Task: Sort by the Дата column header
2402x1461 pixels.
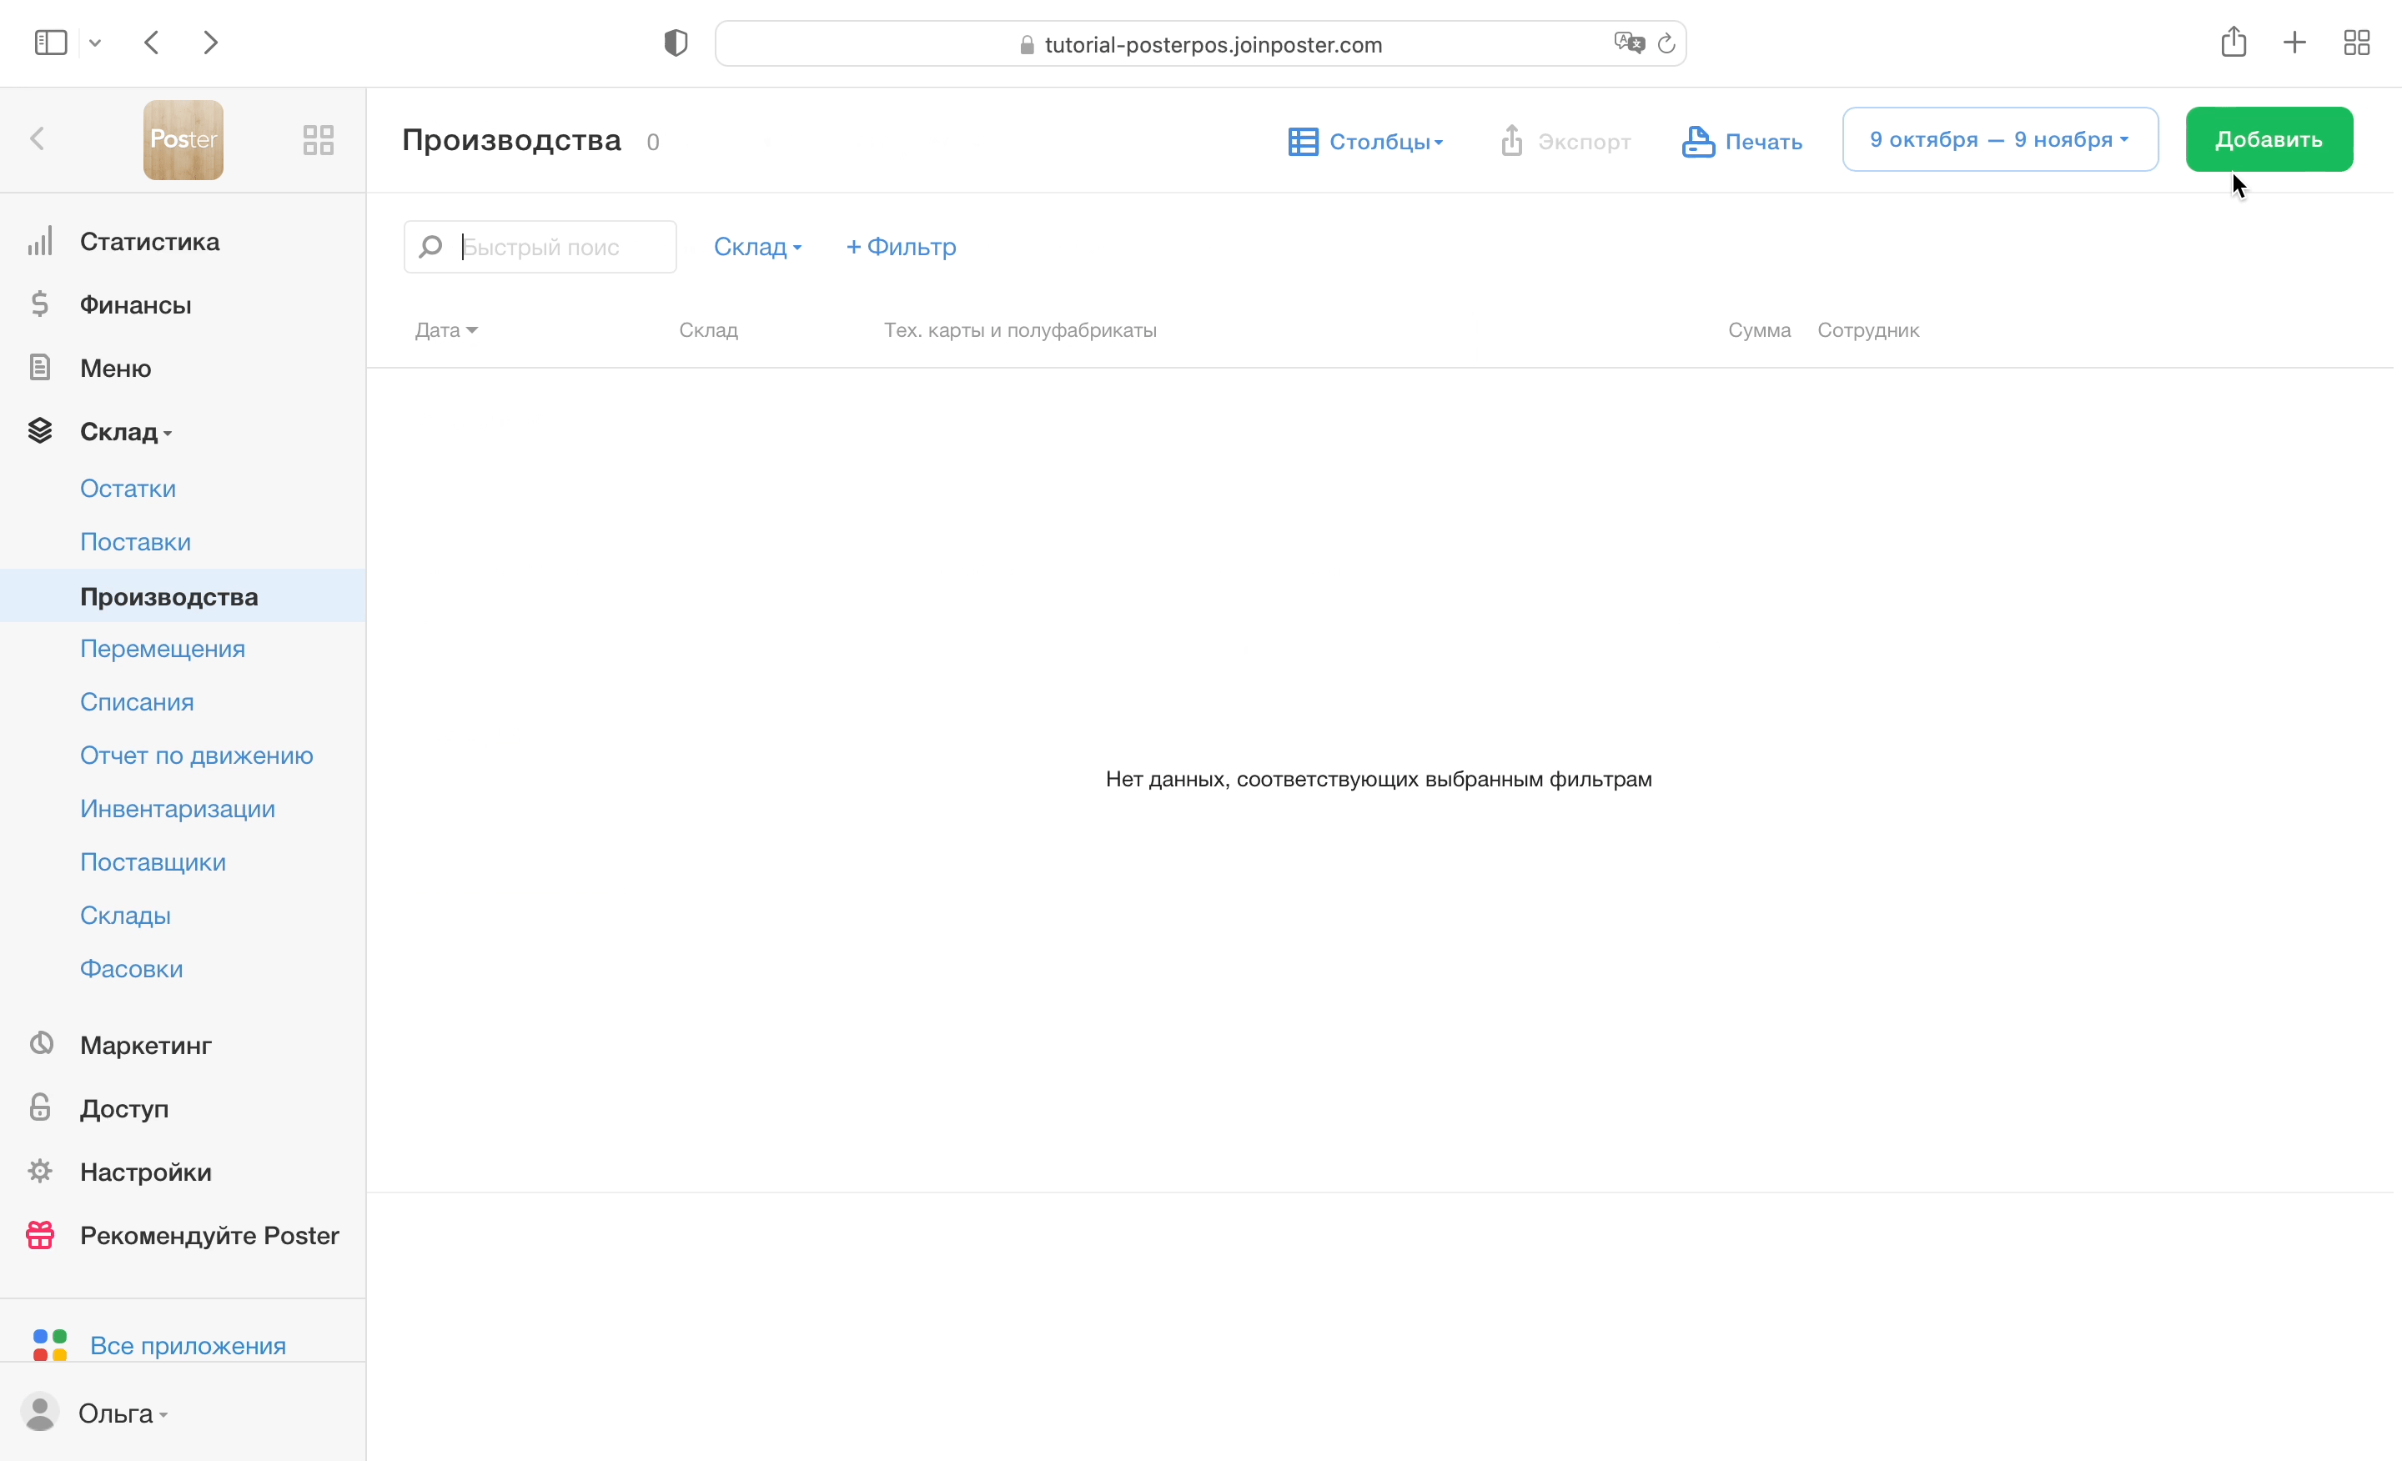Action: coord(445,330)
